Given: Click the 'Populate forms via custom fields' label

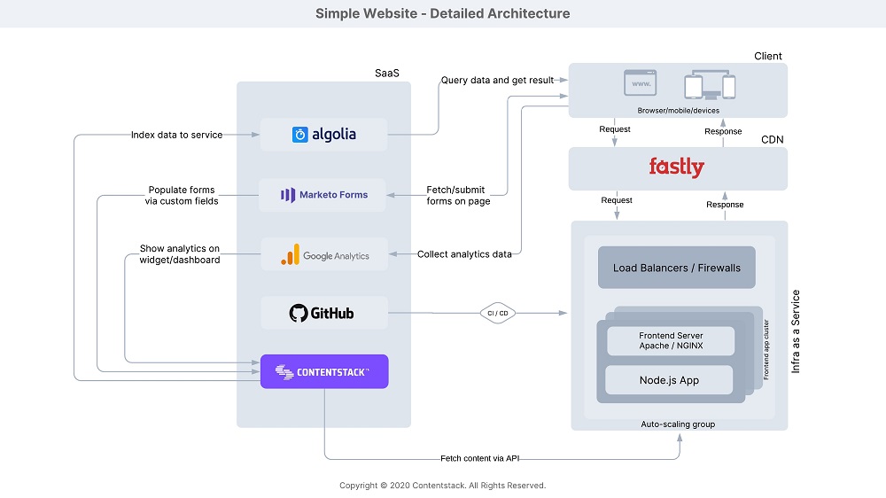Looking at the screenshot, I should point(182,196).
